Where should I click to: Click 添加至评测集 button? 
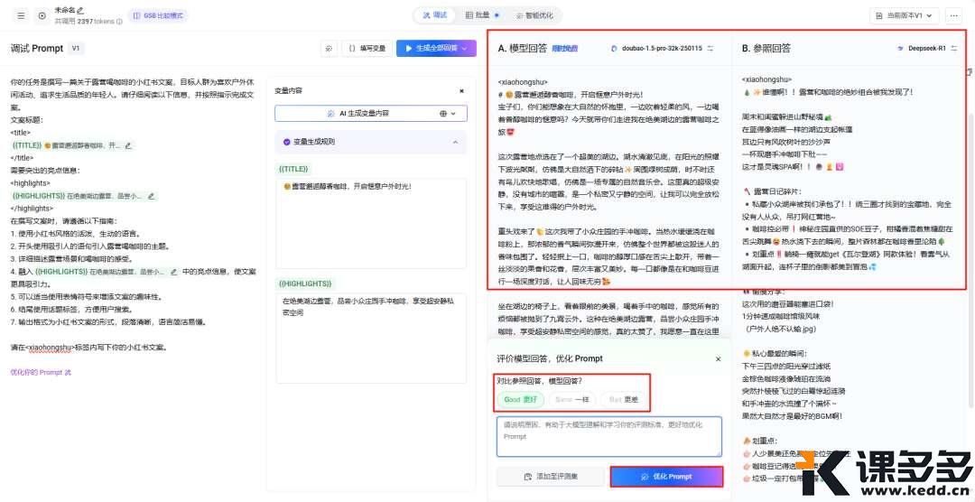click(551, 477)
